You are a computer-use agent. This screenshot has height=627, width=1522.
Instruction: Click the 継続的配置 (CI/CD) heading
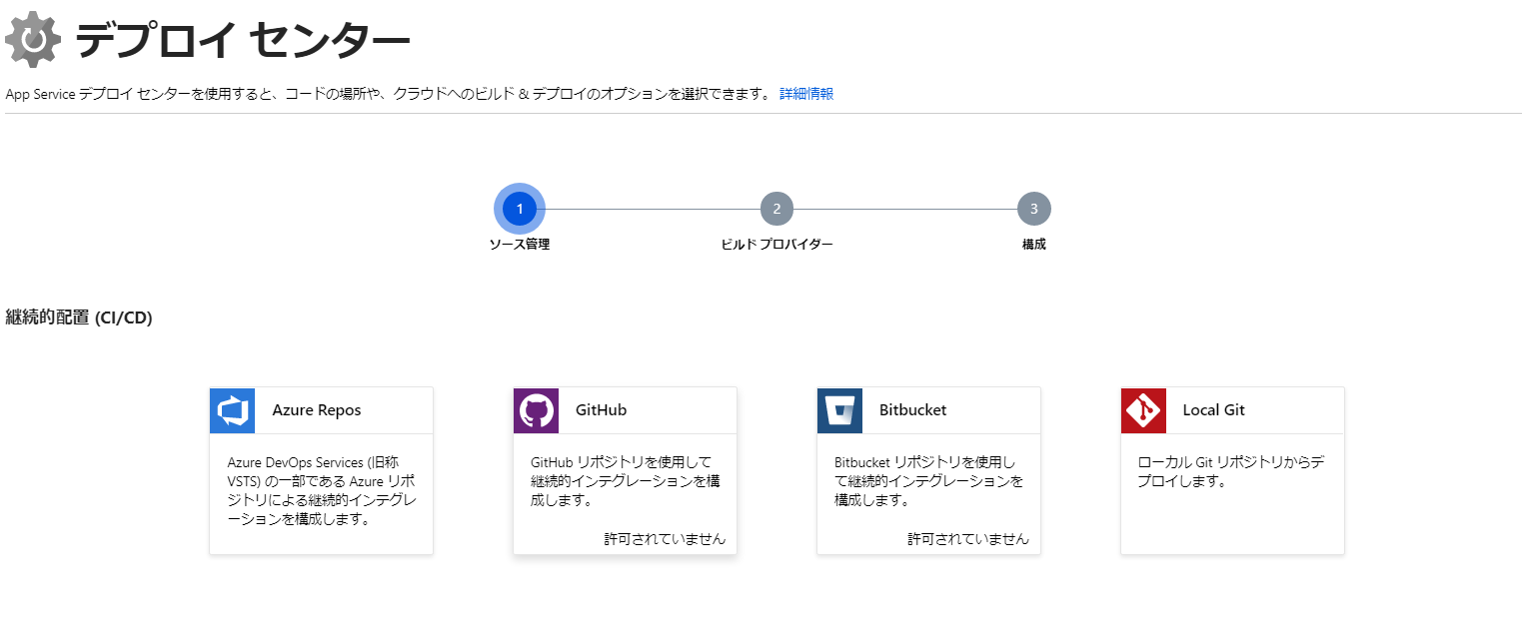(x=79, y=318)
